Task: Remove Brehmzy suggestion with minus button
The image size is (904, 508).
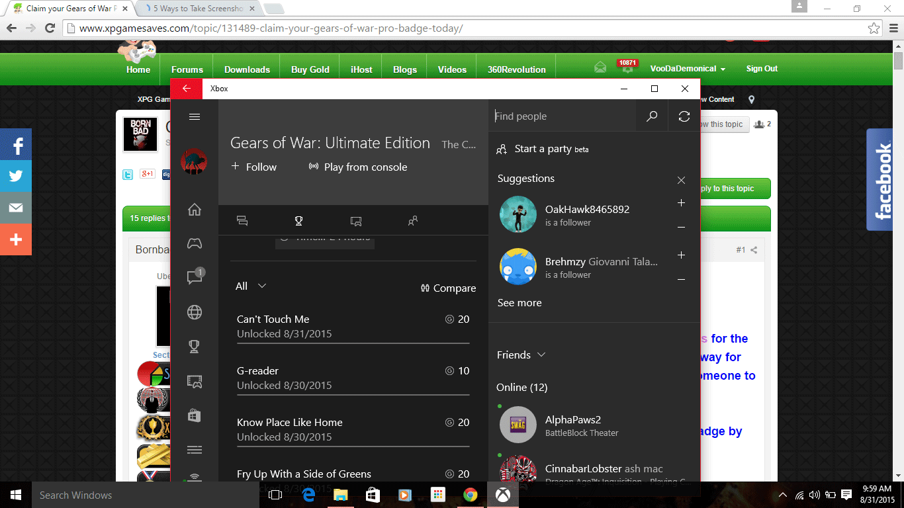Action: click(681, 280)
